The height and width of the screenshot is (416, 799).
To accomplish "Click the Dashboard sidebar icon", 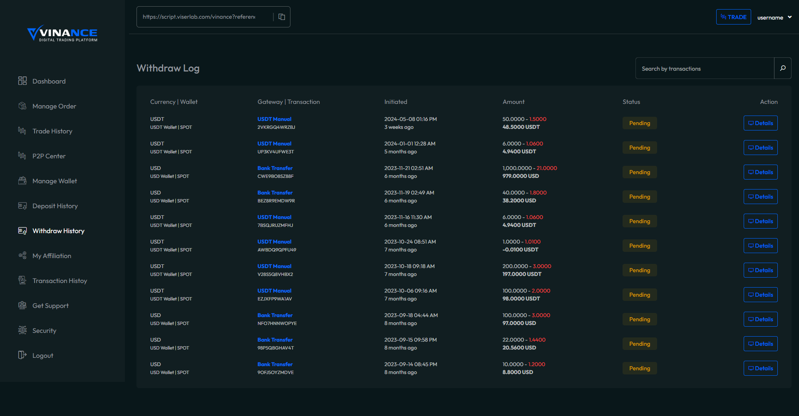I will pyautogui.click(x=22, y=81).
